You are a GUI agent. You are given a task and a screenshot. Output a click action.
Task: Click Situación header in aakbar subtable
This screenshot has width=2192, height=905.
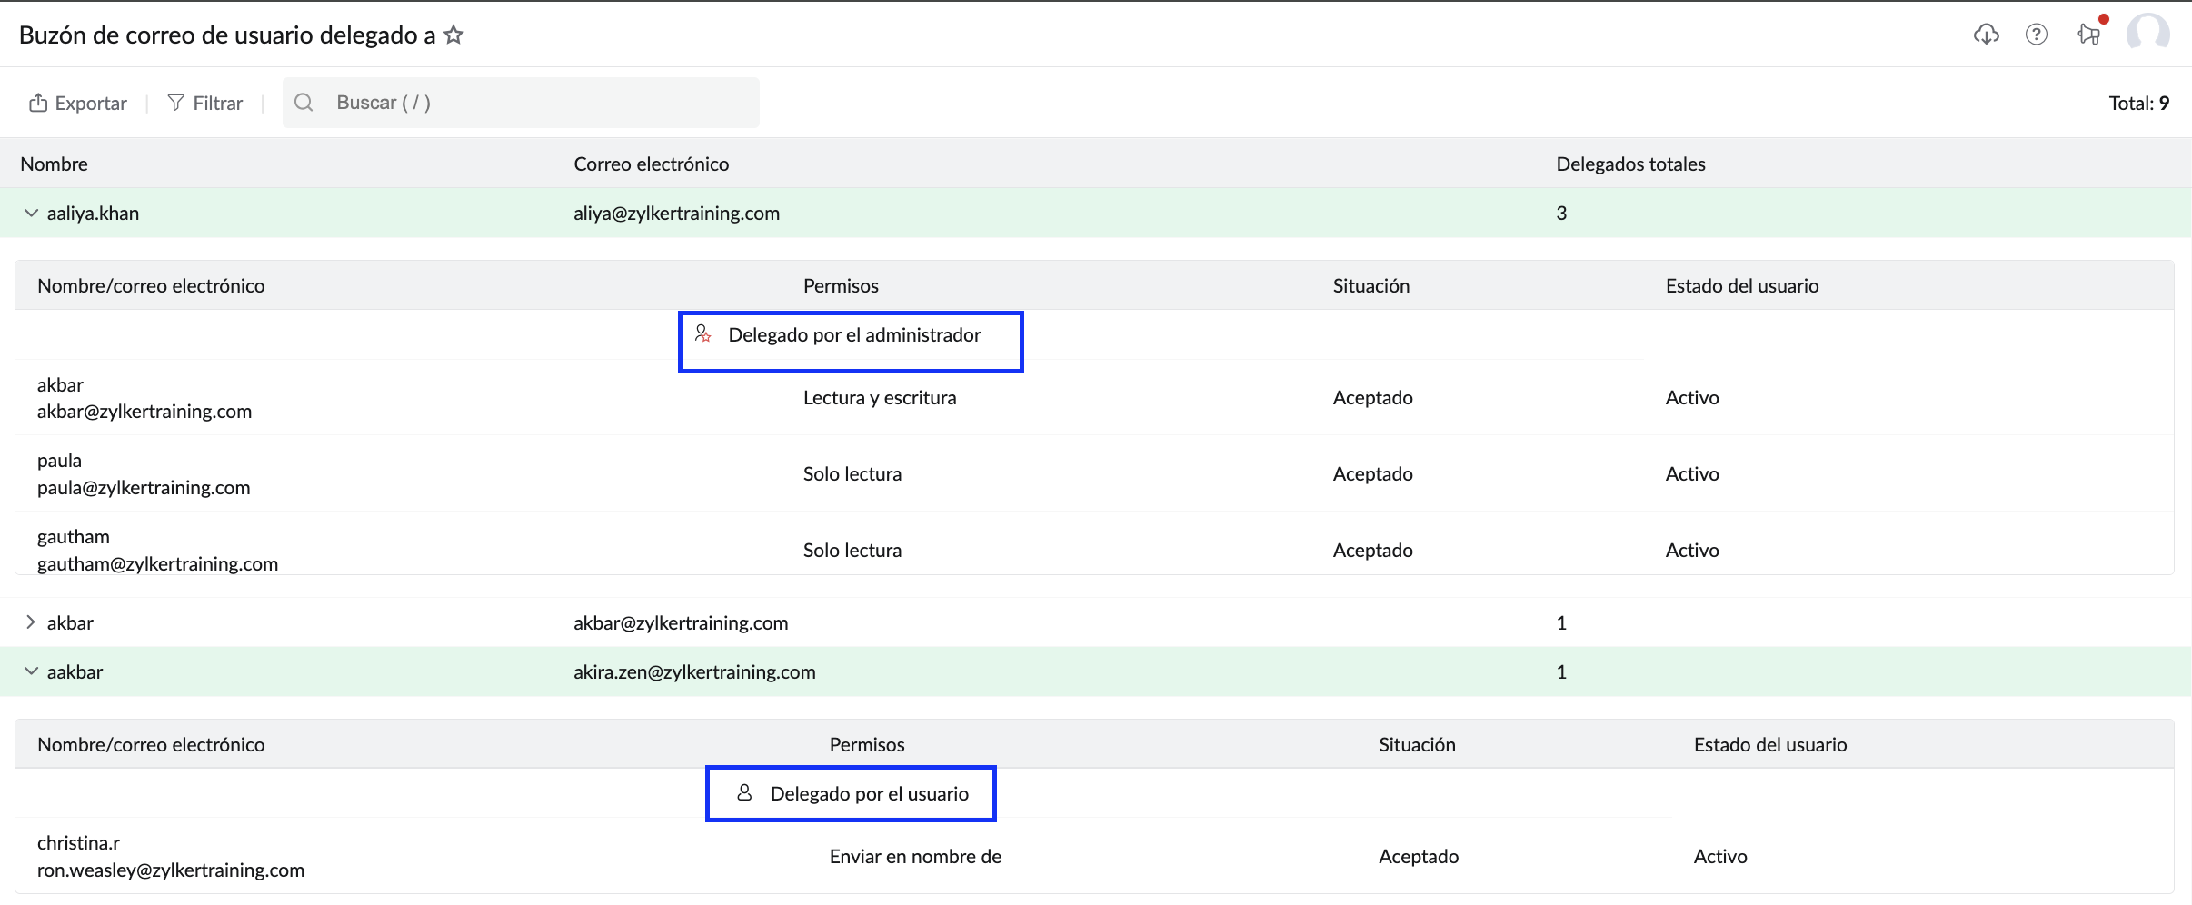(x=1417, y=745)
